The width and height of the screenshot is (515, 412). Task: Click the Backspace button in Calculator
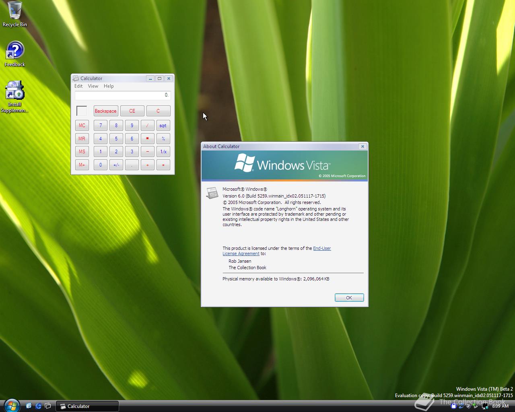(105, 111)
